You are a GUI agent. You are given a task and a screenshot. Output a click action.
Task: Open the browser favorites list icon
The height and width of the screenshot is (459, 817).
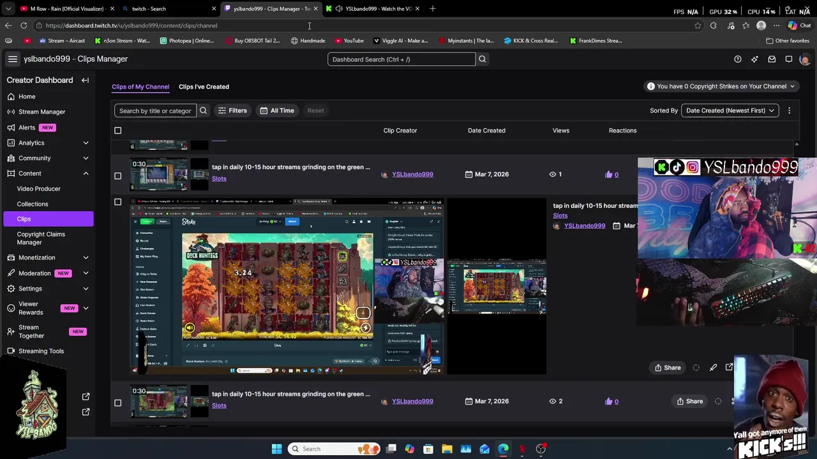click(746, 25)
